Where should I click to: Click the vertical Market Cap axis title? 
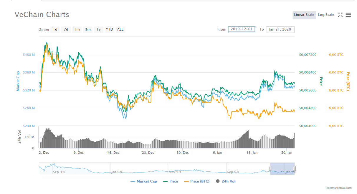pos(18,81)
